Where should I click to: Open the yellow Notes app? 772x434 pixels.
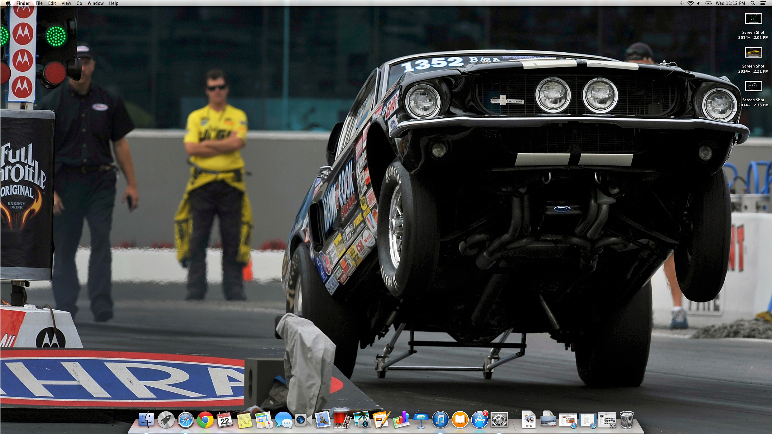point(245,420)
